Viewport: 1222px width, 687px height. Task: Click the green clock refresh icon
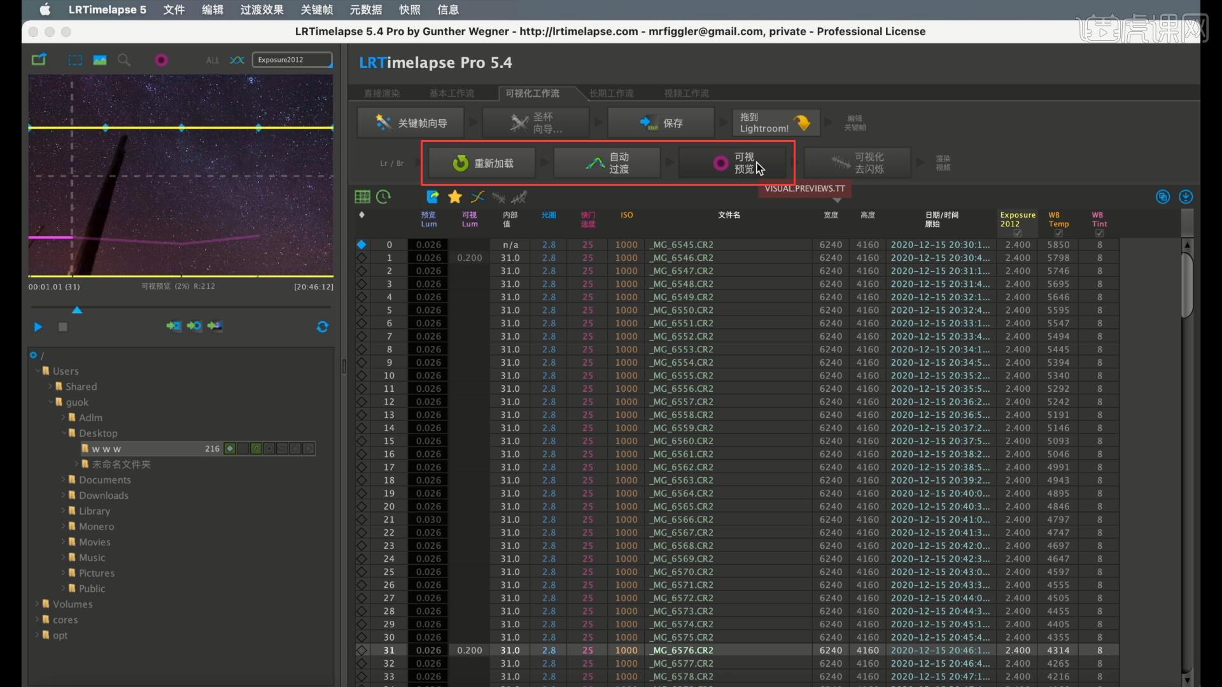pos(383,197)
